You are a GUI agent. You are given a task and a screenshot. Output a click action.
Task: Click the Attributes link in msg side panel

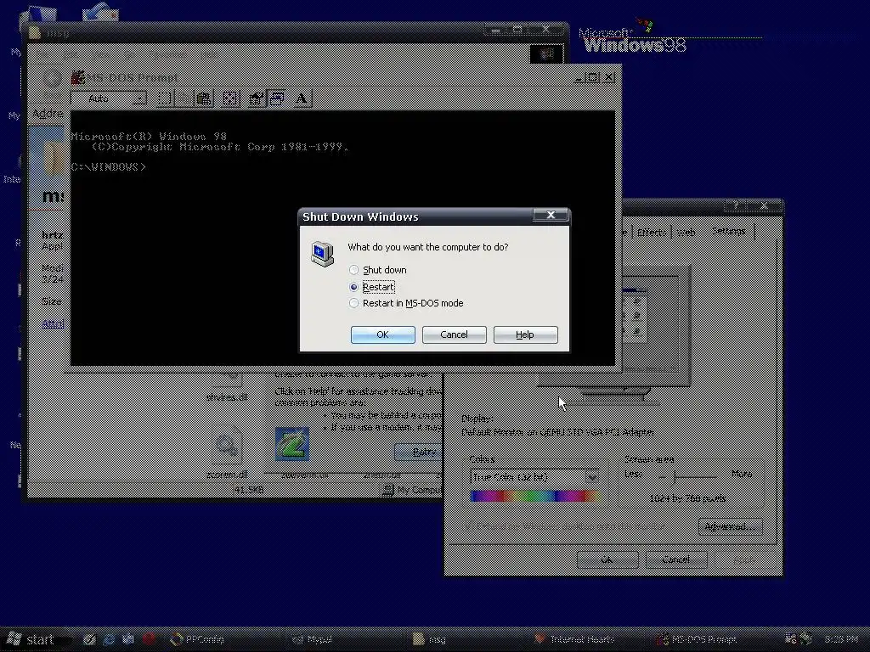click(54, 323)
